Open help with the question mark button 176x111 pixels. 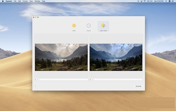(35, 86)
